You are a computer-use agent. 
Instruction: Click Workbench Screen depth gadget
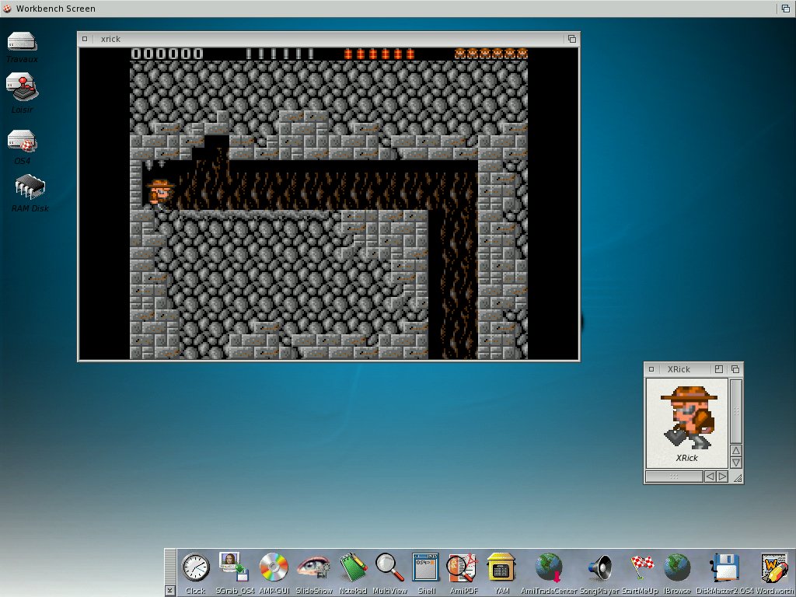tap(785, 8)
